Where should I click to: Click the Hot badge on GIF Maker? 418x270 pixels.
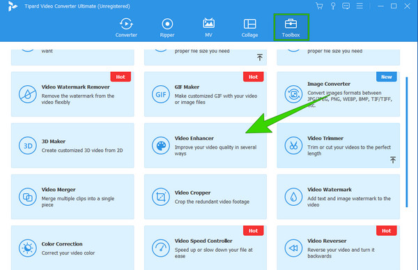(254, 77)
